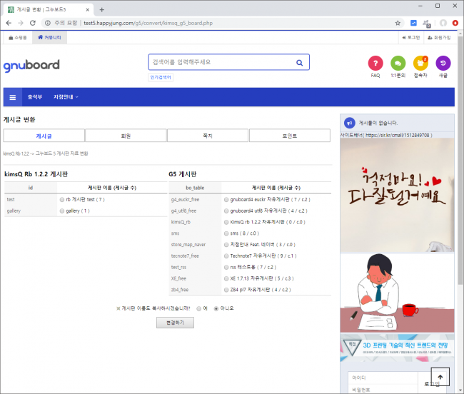Select the 'rb 게시판 test' radio button

62,200
